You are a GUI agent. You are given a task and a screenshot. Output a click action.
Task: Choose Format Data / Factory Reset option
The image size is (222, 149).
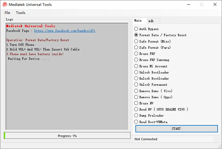tap(136, 35)
